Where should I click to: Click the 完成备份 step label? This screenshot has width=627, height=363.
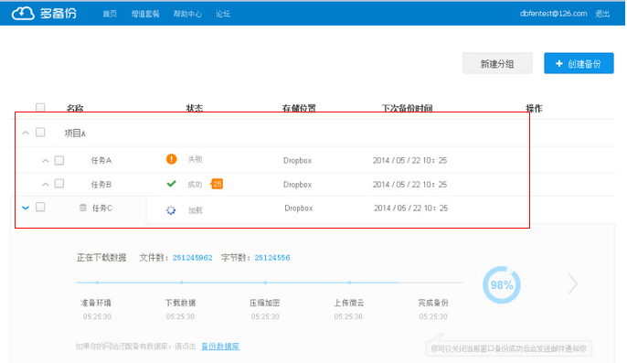point(433,303)
